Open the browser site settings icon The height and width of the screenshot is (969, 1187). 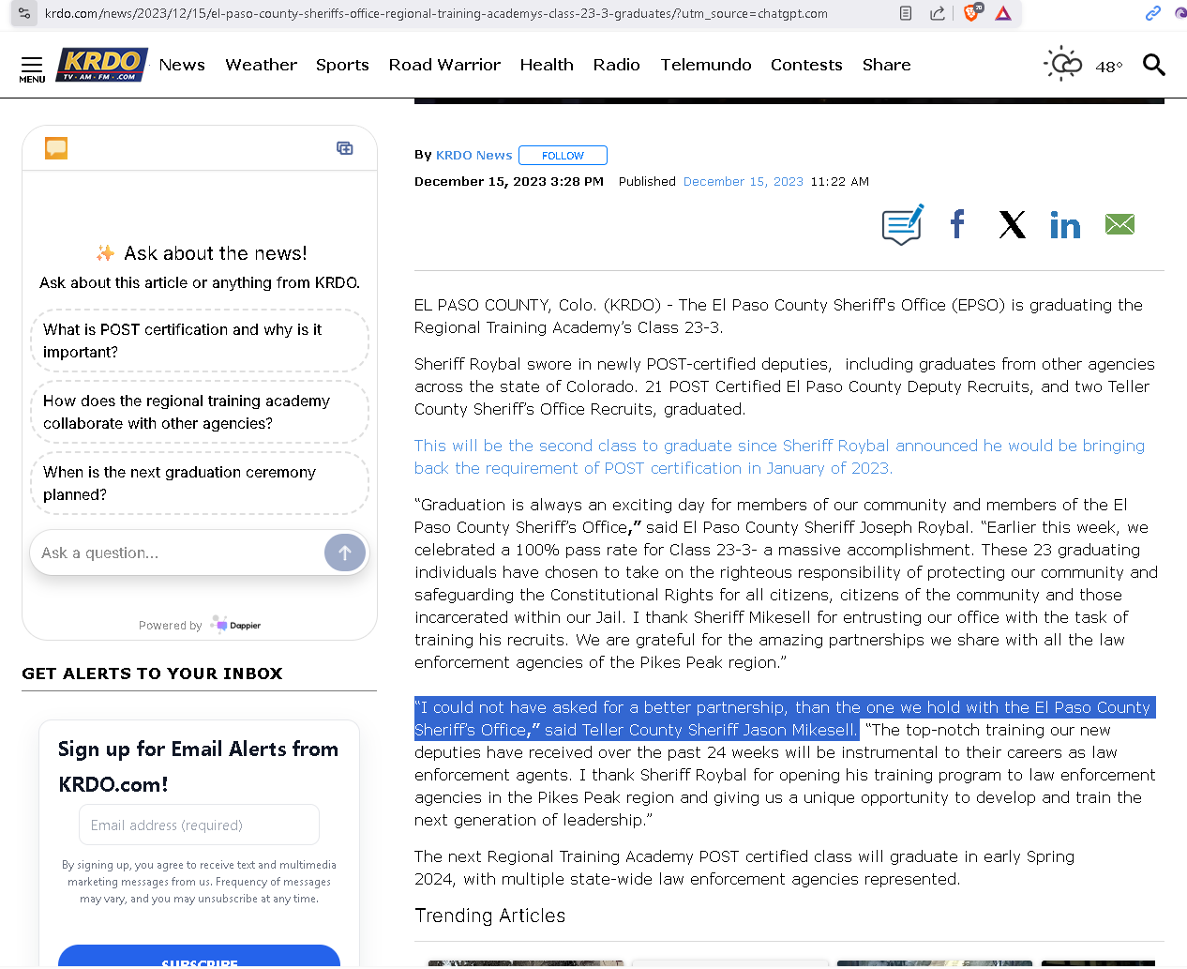tap(24, 13)
